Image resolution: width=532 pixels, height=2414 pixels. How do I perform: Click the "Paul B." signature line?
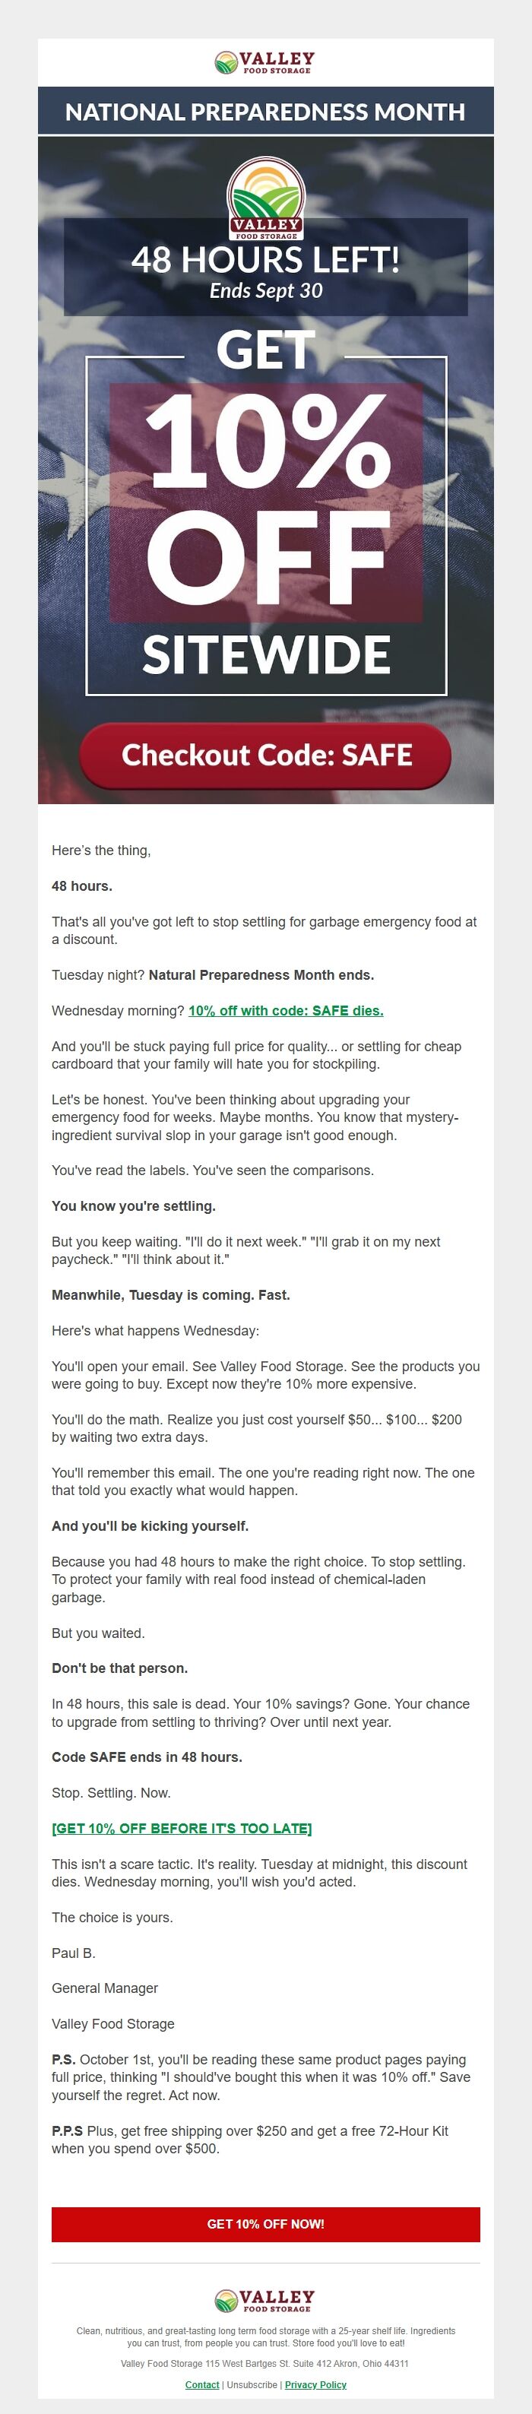[x=74, y=1953]
